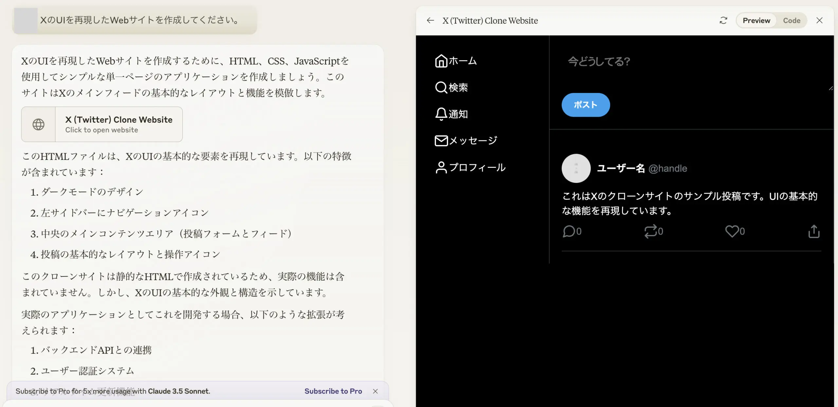Image resolution: width=838 pixels, height=407 pixels.
Task: Click the Home (ホーム) icon in sidebar
Action: click(441, 61)
